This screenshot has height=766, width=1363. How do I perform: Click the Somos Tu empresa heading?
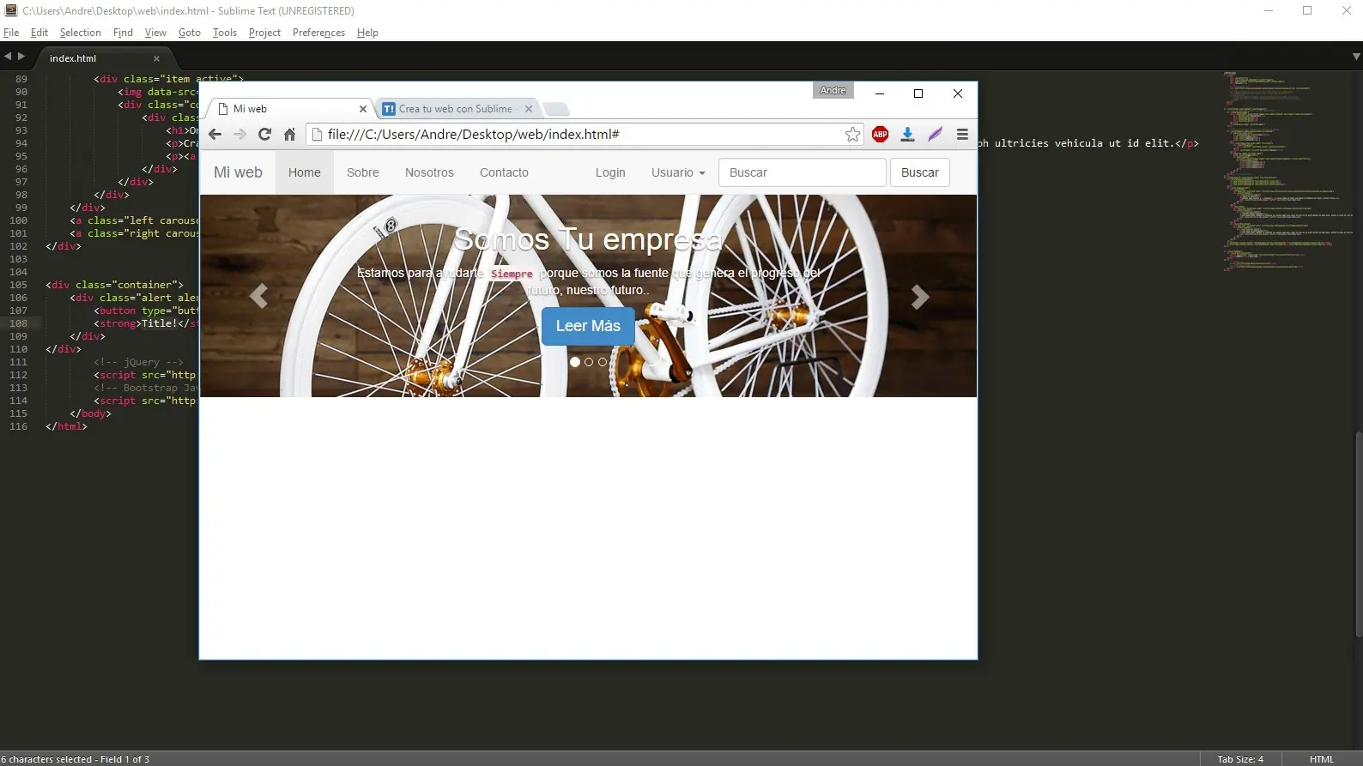587,239
